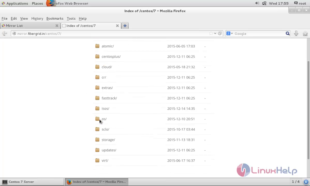Viewport: 310px width, 186px height.
Task: Click the volume speaker icon in panel
Action: (x=257, y=3)
